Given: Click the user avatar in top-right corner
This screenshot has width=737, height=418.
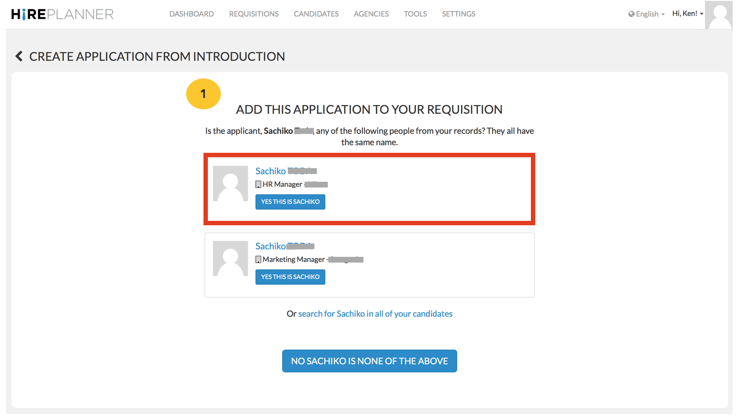Looking at the screenshot, I should pyautogui.click(x=720, y=15).
